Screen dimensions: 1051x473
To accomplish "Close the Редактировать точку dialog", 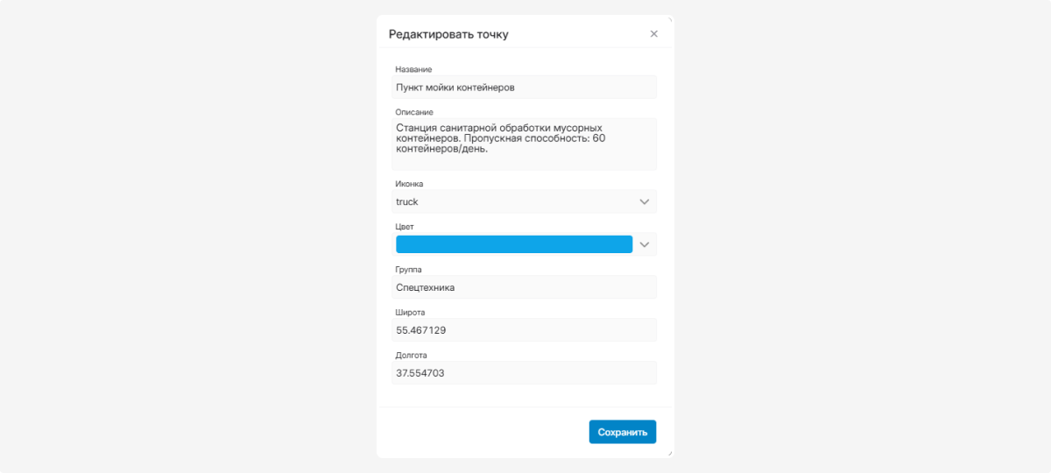I will (653, 34).
